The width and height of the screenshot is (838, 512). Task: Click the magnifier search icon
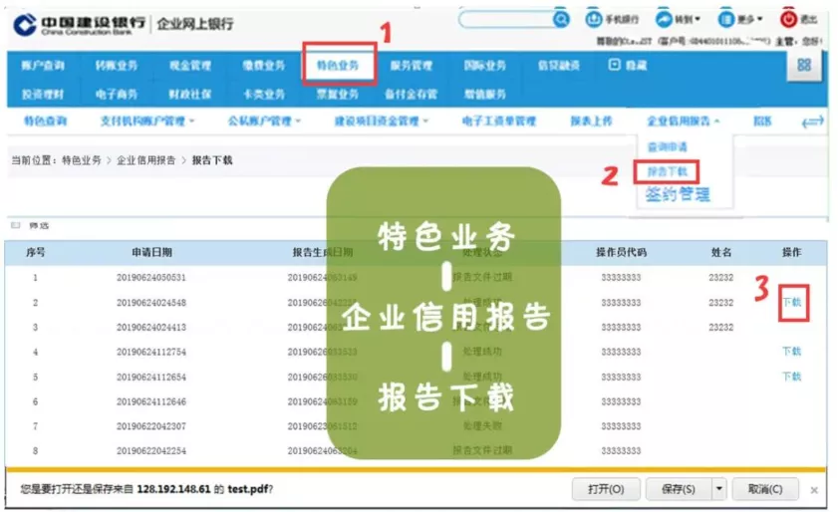(561, 20)
